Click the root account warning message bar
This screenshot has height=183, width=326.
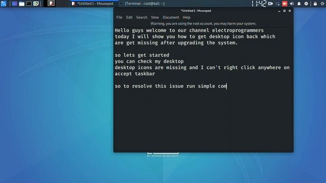tap(203, 24)
